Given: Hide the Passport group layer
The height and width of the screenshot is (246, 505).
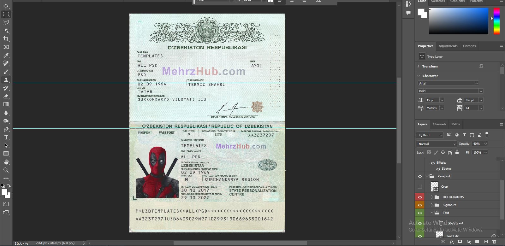Looking at the screenshot, I should pyautogui.click(x=420, y=176).
